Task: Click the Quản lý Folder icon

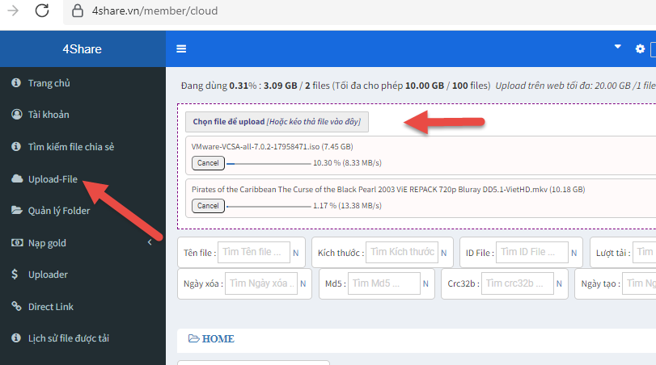Action: [x=16, y=211]
